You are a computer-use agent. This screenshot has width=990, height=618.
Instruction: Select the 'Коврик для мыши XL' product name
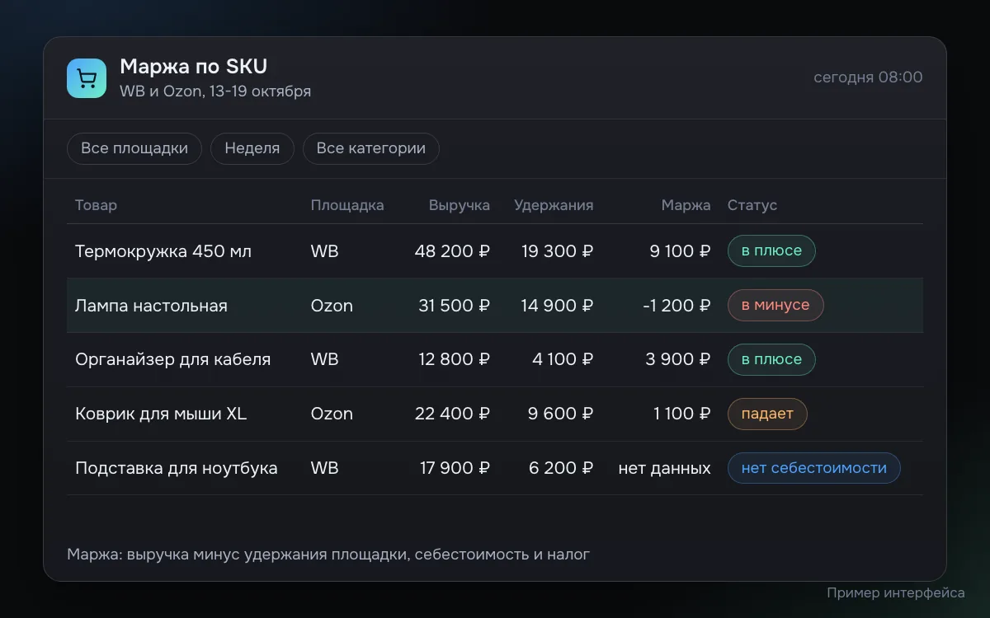(161, 414)
